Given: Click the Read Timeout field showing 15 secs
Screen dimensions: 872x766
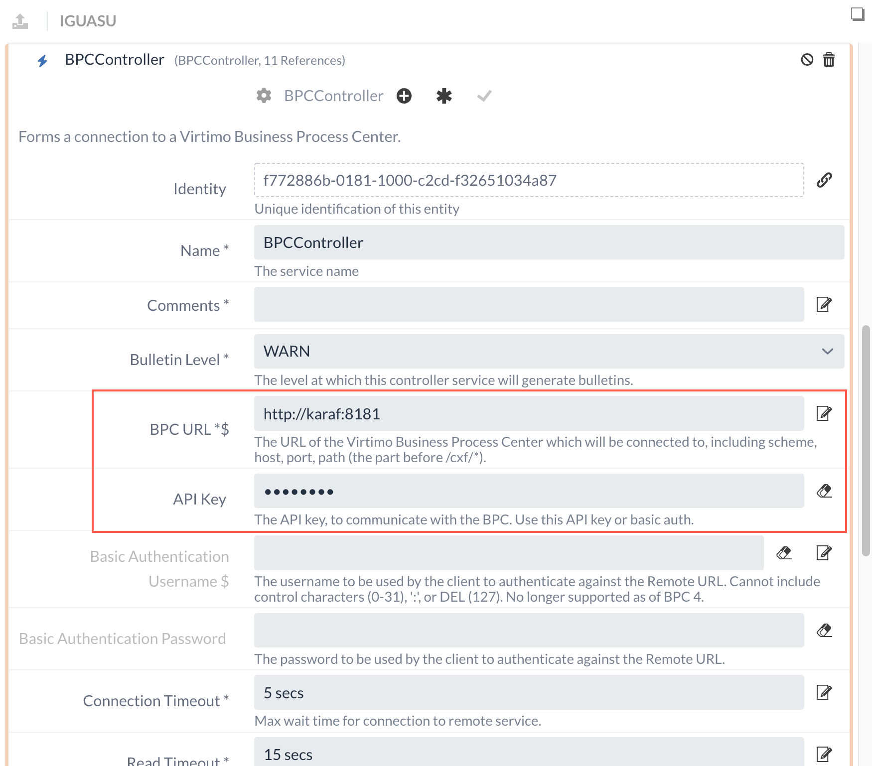Looking at the screenshot, I should [x=529, y=752].
